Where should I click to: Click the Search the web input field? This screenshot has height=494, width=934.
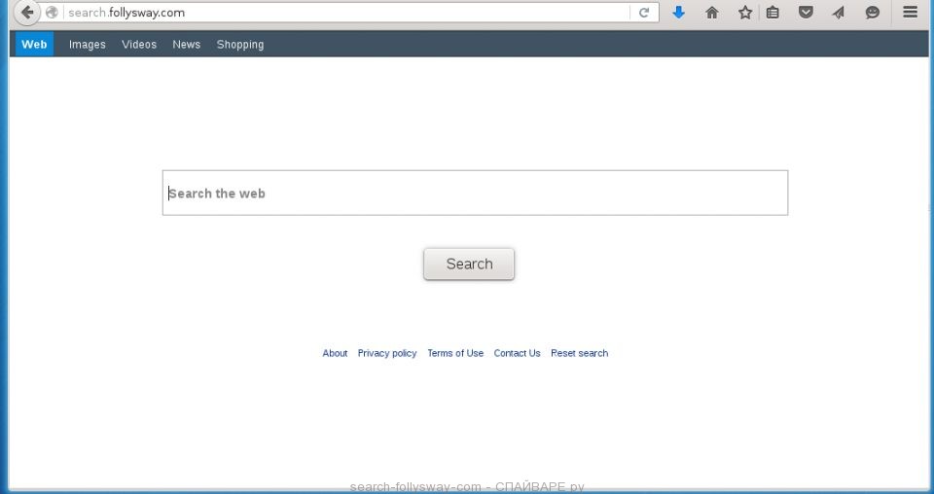[475, 193]
